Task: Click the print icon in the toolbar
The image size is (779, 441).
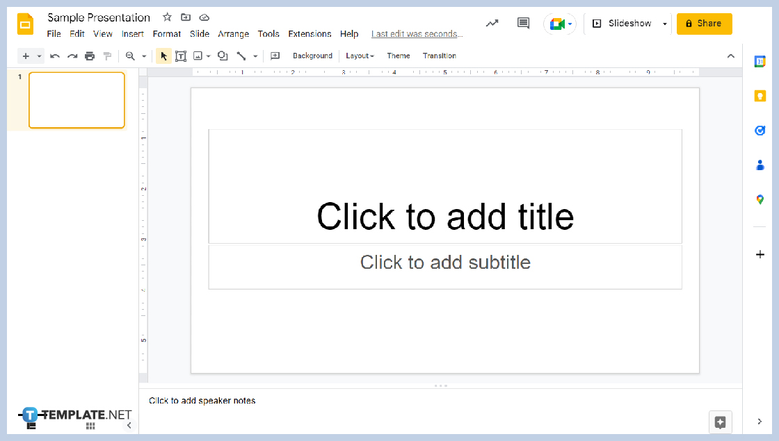Action: pos(90,56)
